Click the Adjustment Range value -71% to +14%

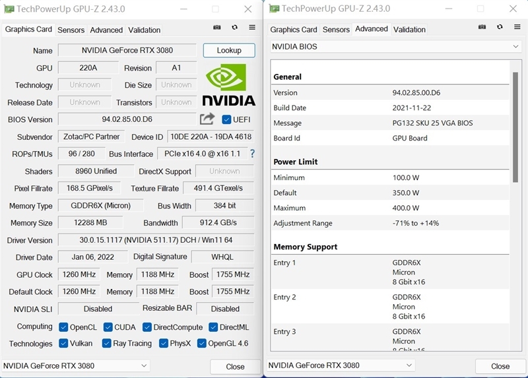(416, 223)
